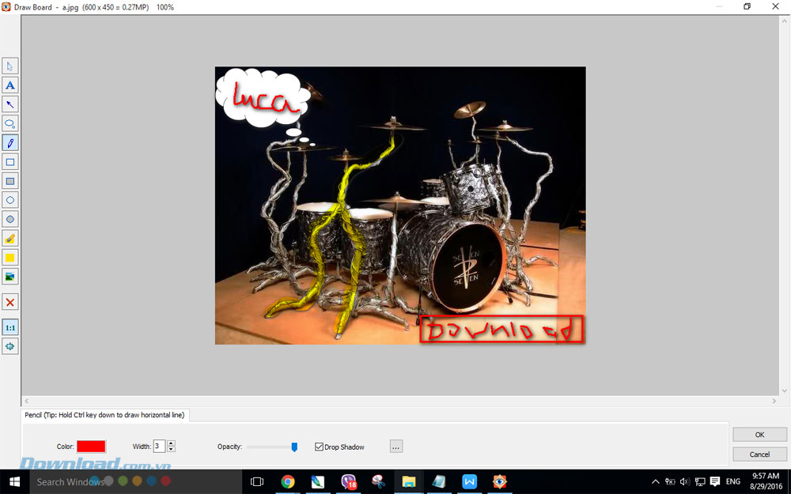Screen dimensions: 791x494
Task: Open the ellipsis options next to Drop Shadow
Action: click(396, 447)
